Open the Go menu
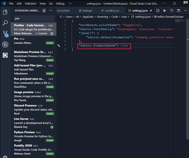 [x=51, y=4]
